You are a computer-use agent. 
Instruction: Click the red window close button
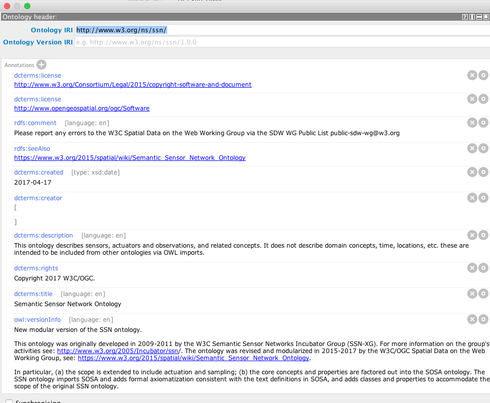7,6
